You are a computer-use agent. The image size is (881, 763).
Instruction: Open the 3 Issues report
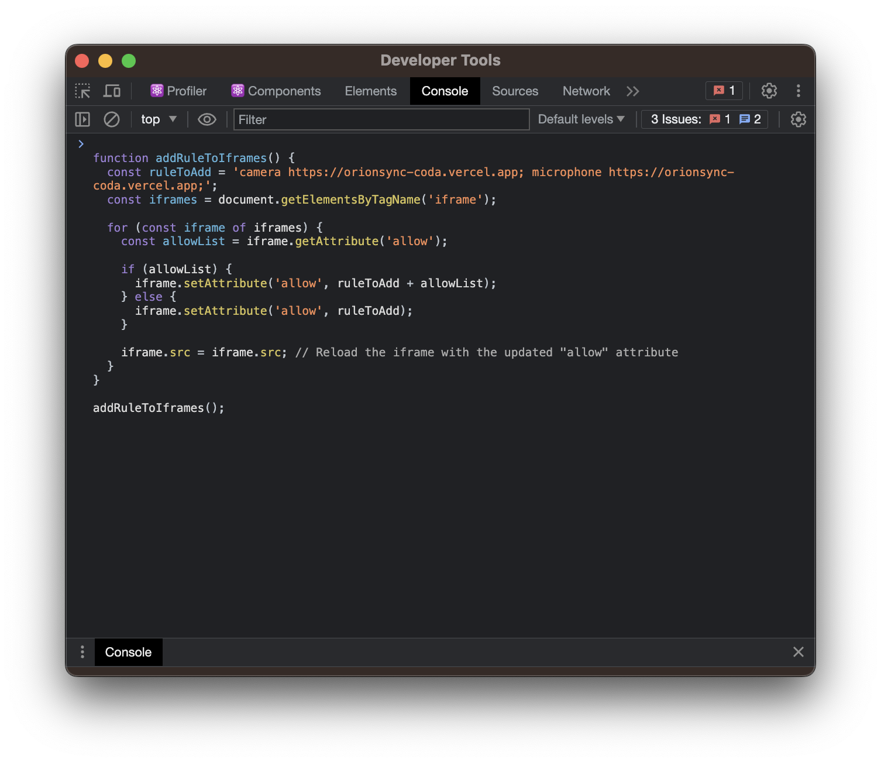coord(704,119)
